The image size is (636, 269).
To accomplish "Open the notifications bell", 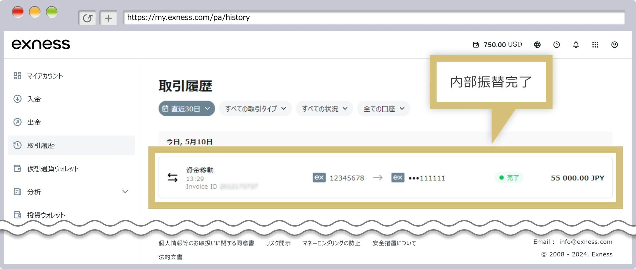I will point(576,45).
